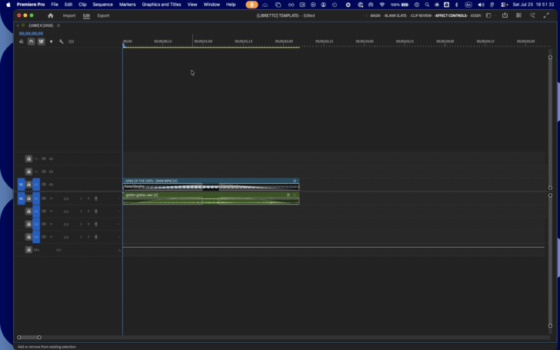Open Timeline Display Settings wrench
The image size is (560, 350).
point(61,42)
